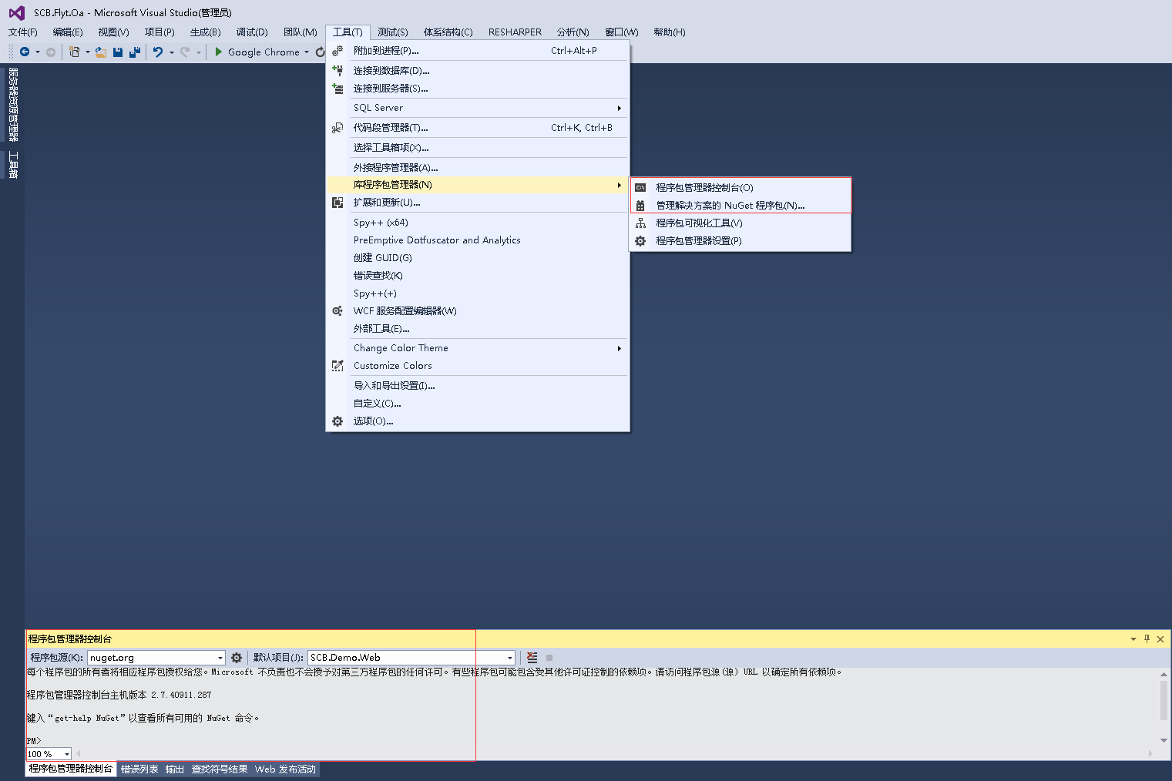This screenshot has width=1172, height=781.
Task: Switch to Web 发布活动 tab
Action: (x=285, y=769)
